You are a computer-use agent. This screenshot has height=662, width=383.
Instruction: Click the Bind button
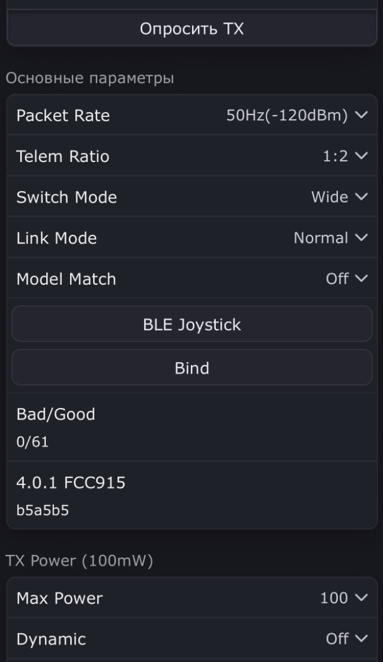191,367
